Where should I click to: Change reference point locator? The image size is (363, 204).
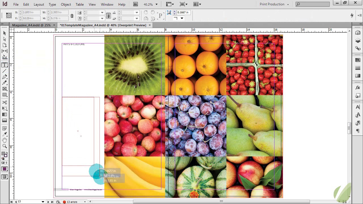9,15
